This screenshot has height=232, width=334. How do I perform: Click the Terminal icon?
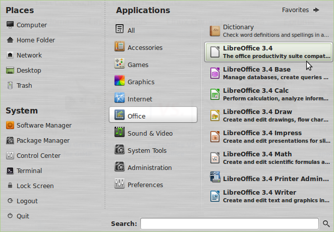[x=10, y=170]
